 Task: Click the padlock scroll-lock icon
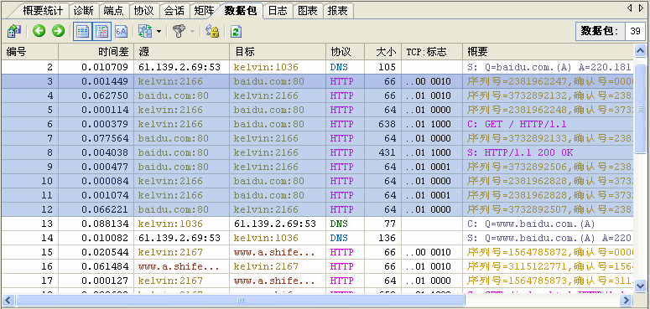click(x=213, y=32)
